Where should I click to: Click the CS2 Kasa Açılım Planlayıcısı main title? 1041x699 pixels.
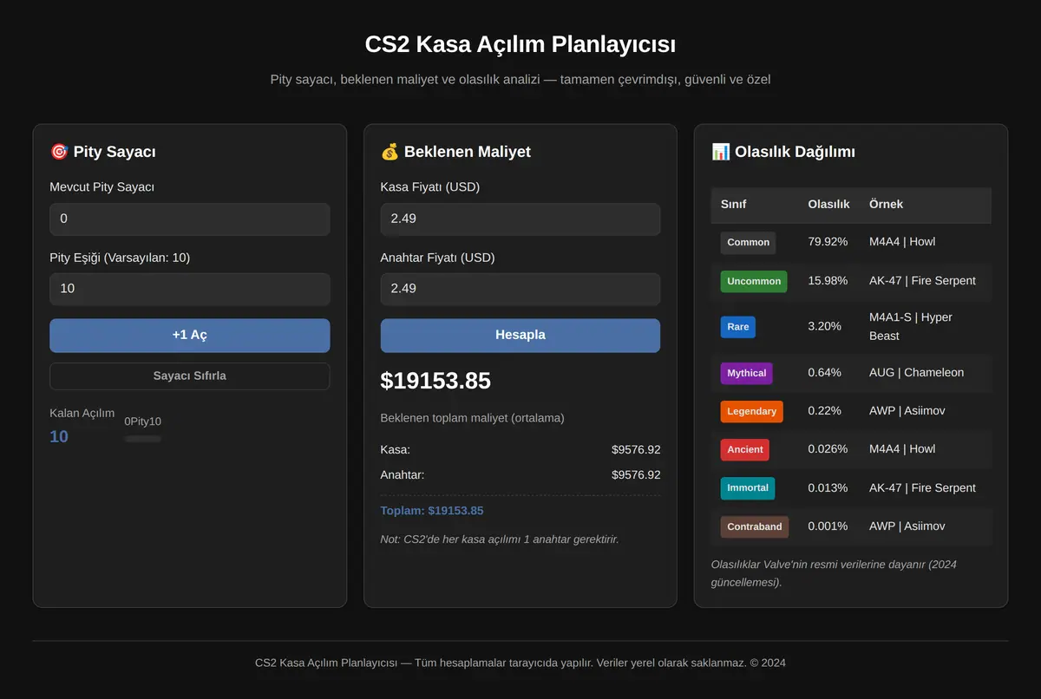tap(520, 44)
